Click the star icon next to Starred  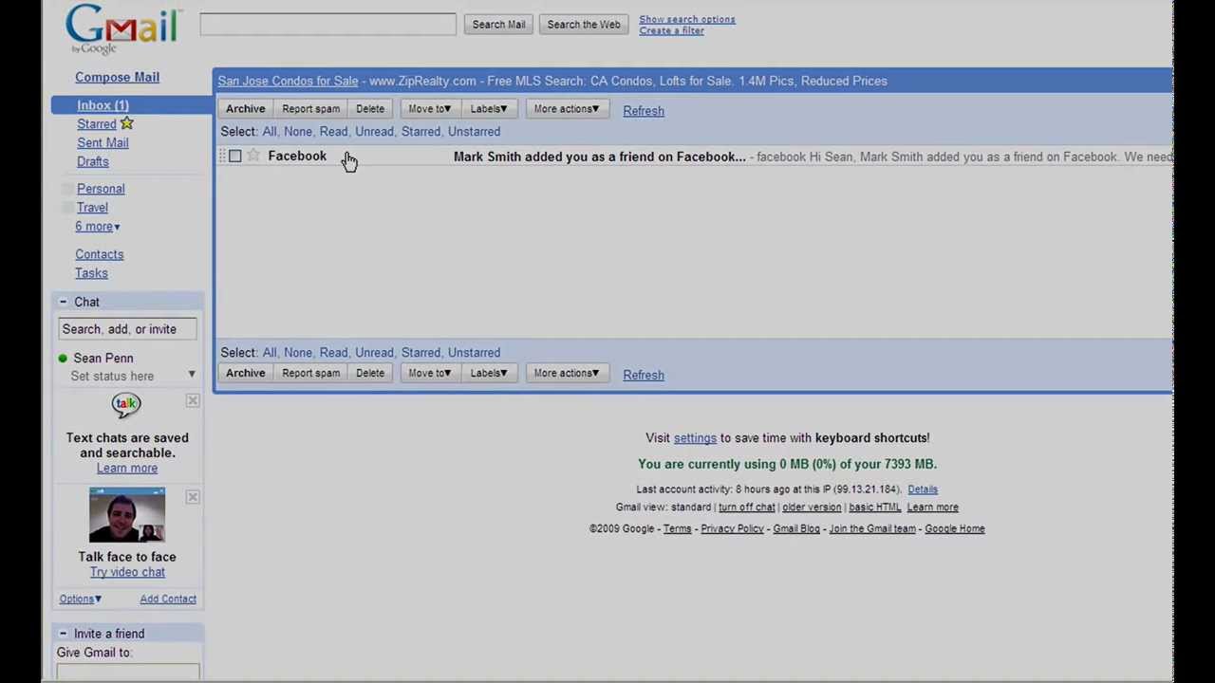127,123
